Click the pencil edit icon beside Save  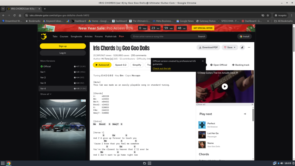[242, 47]
